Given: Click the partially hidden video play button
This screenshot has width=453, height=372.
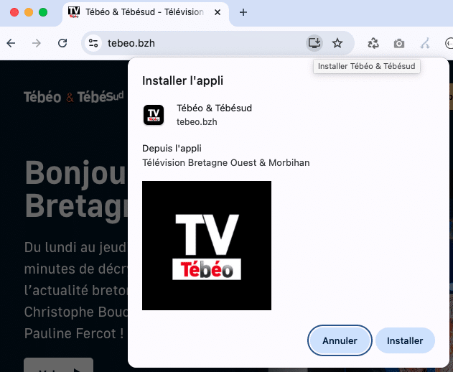Looking at the screenshot, I should click(x=58, y=365).
